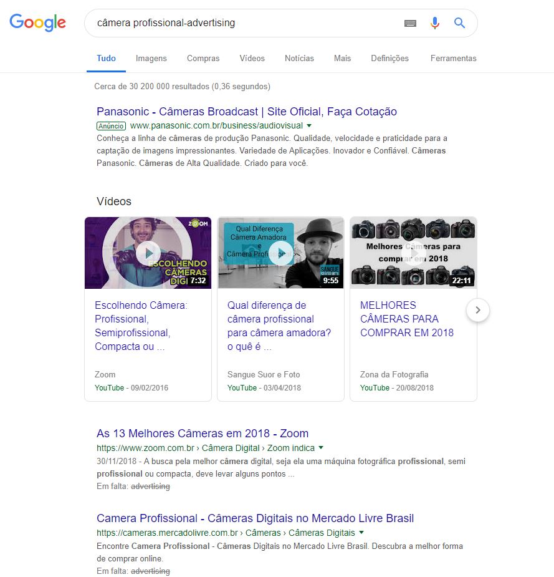Screen dimensions: 554x577
Task: Play the Escolhendo Câmeras video thumbnail
Action: (x=148, y=253)
